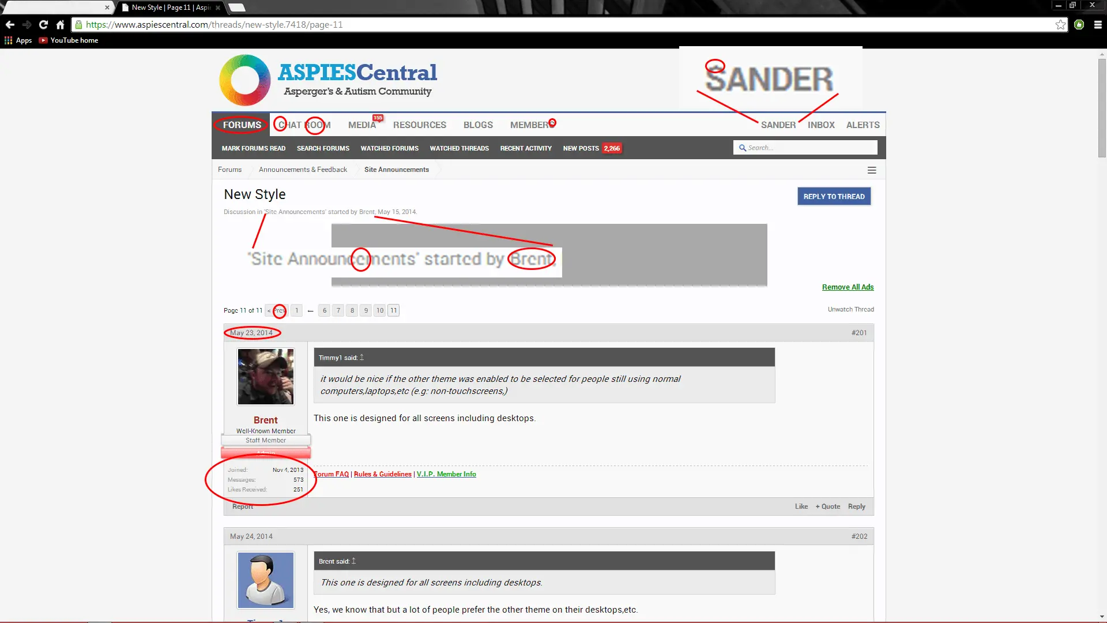Open YouTube home bookmark

point(69,40)
